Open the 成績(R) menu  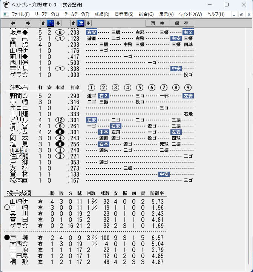pos(102,14)
